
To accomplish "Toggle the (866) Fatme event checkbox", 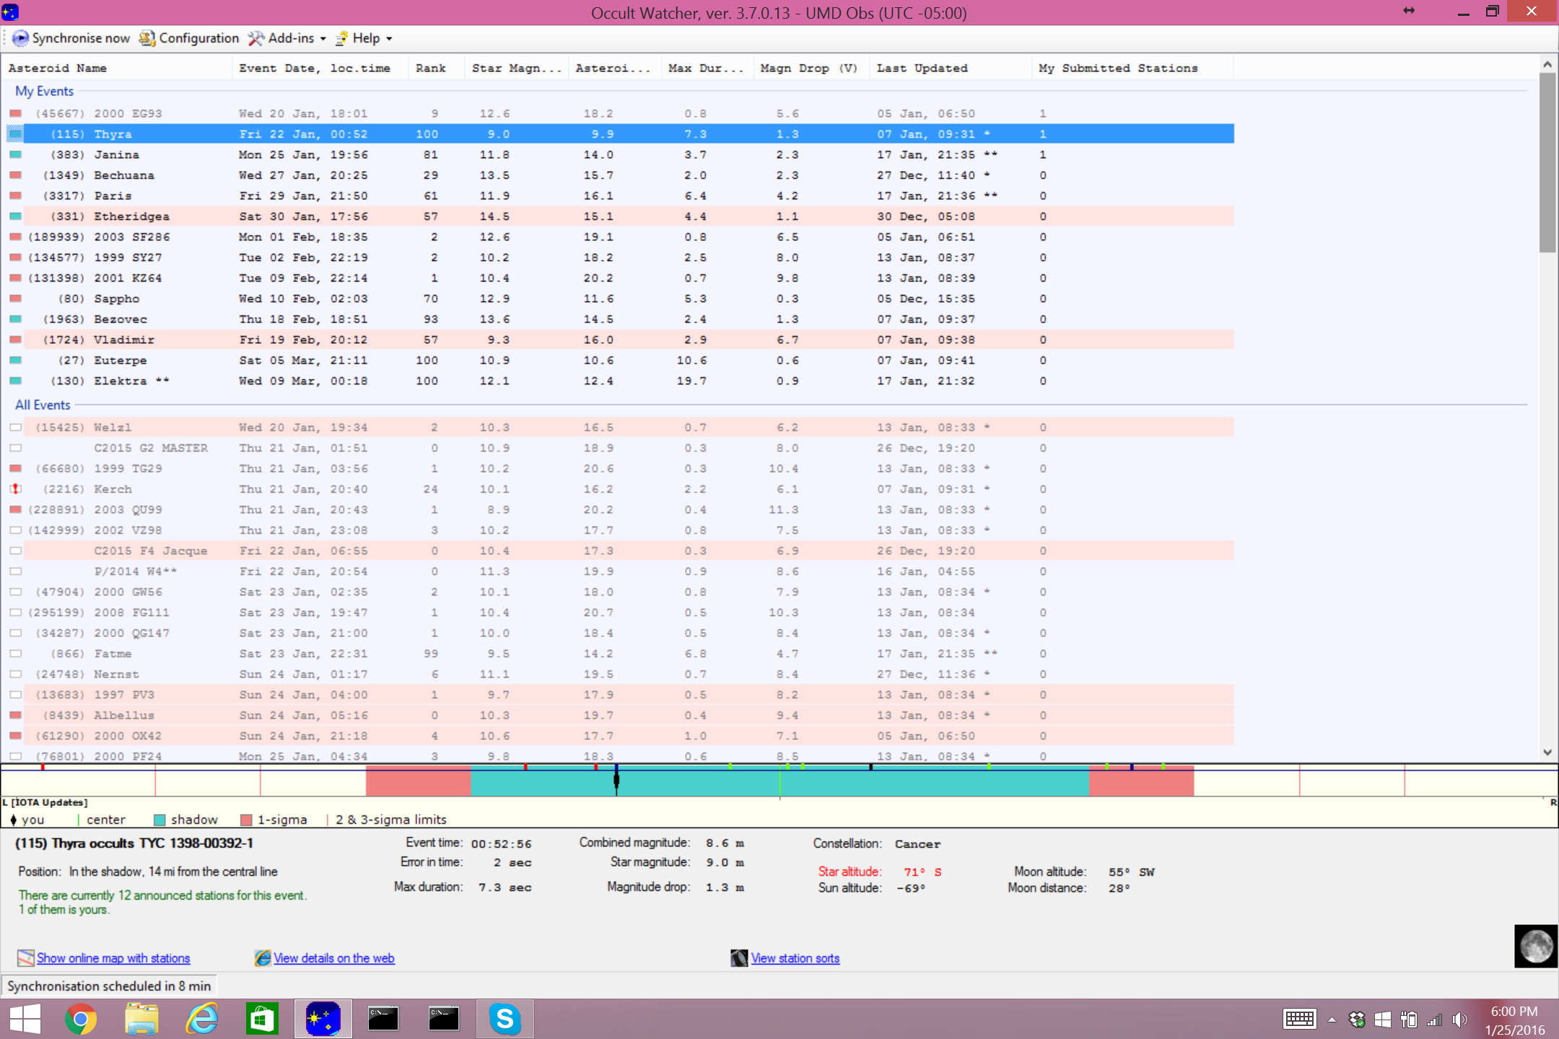I will point(15,654).
